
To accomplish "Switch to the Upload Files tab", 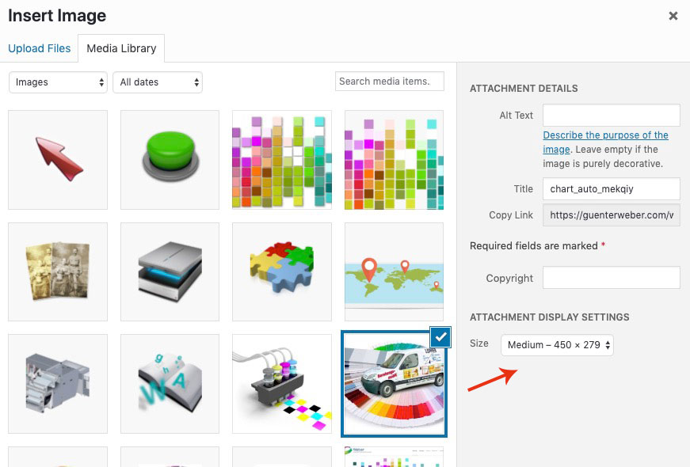I will tap(39, 48).
